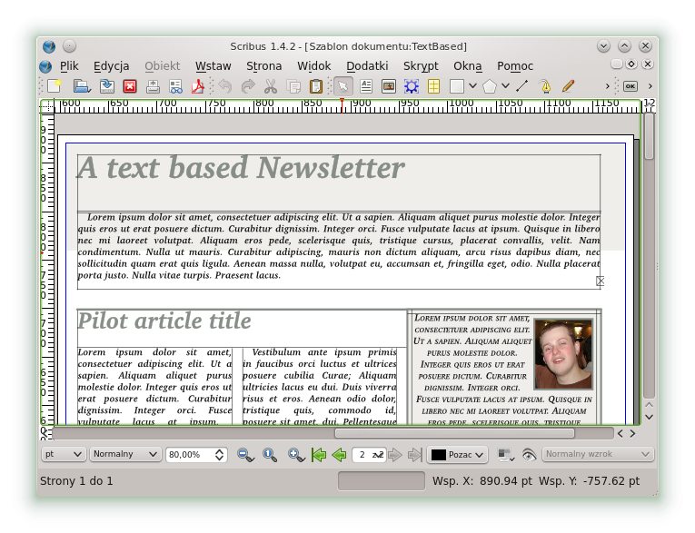Open the Skrypt menu
695x533 pixels.
click(421, 65)
